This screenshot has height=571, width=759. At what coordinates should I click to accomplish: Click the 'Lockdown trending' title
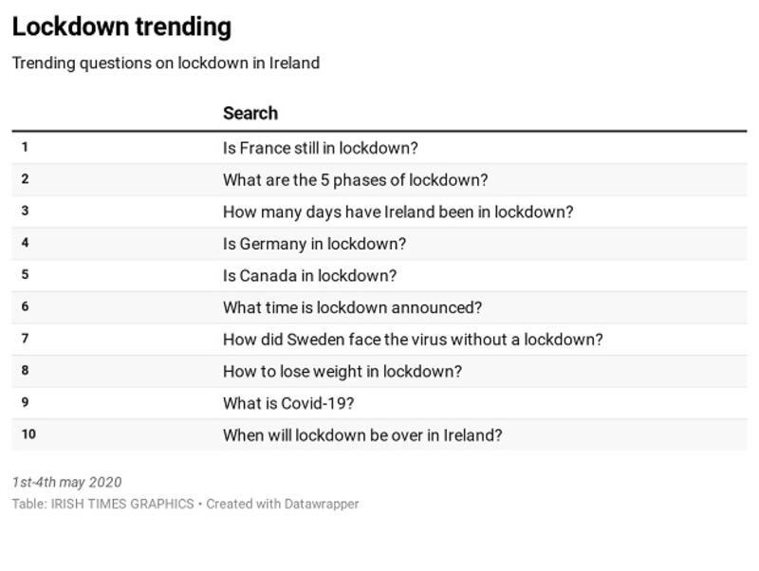121,27
